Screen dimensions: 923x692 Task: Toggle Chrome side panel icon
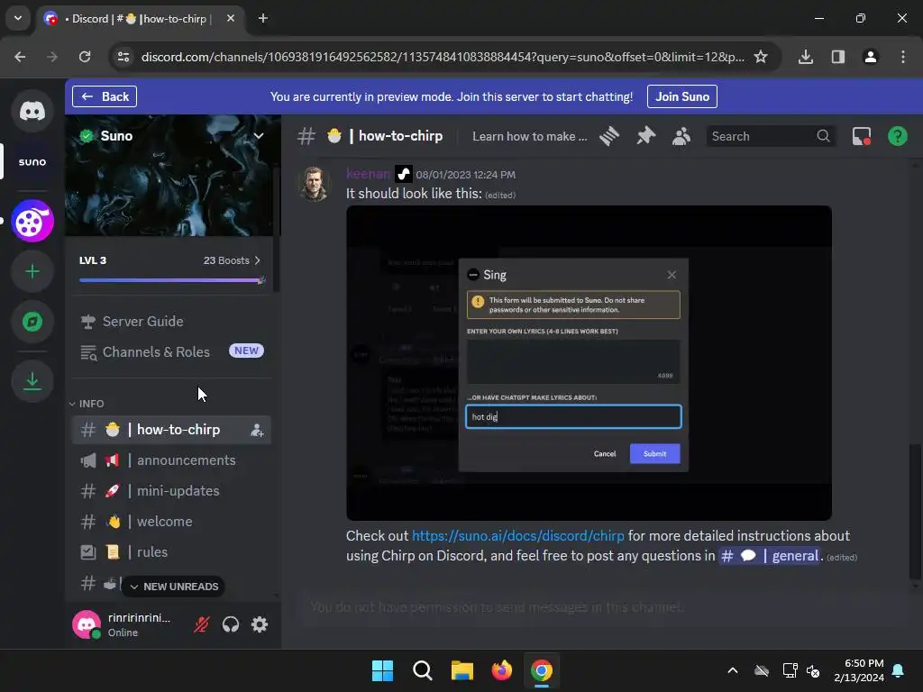coord(837,57)
